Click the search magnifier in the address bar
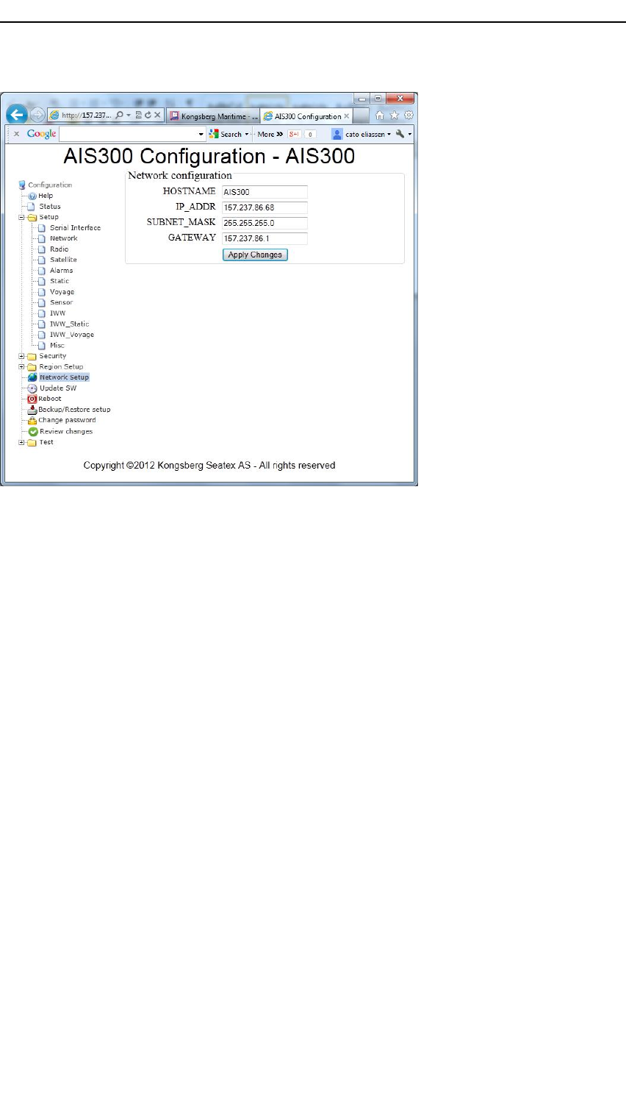Image resolution: width=626 pixels, height=1110 pixels. [x=120, y=115]
